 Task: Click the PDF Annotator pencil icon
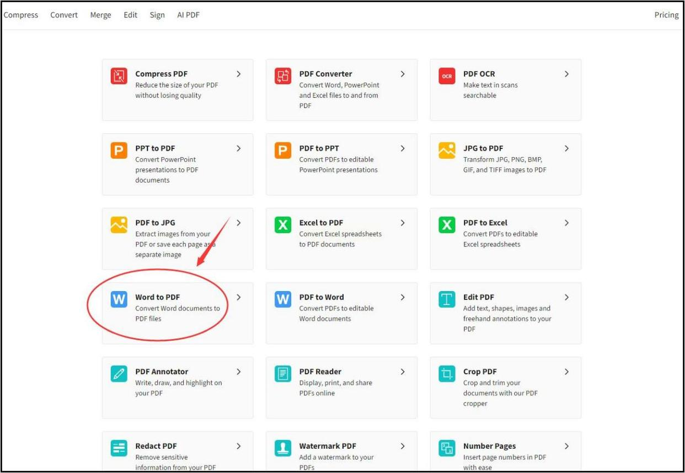coord(119,374)
